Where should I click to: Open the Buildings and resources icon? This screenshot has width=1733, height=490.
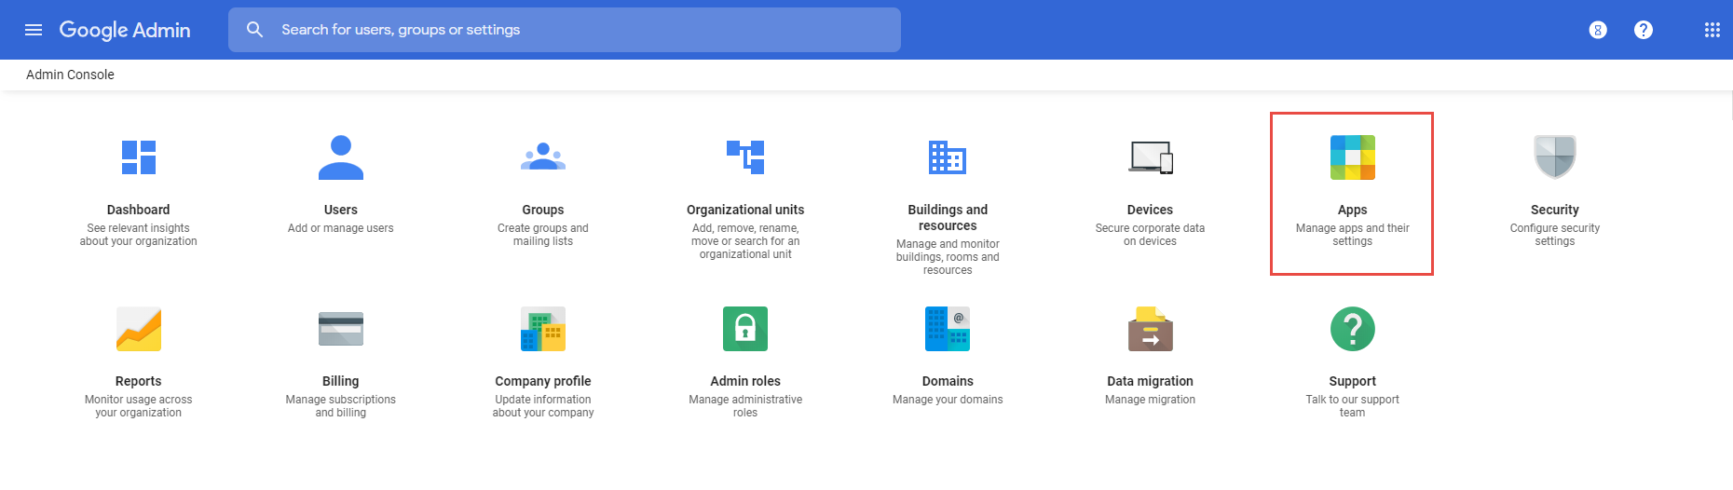point(948,157)
